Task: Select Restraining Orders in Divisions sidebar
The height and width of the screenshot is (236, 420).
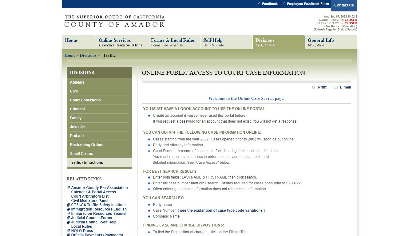Action: point(99,145)
